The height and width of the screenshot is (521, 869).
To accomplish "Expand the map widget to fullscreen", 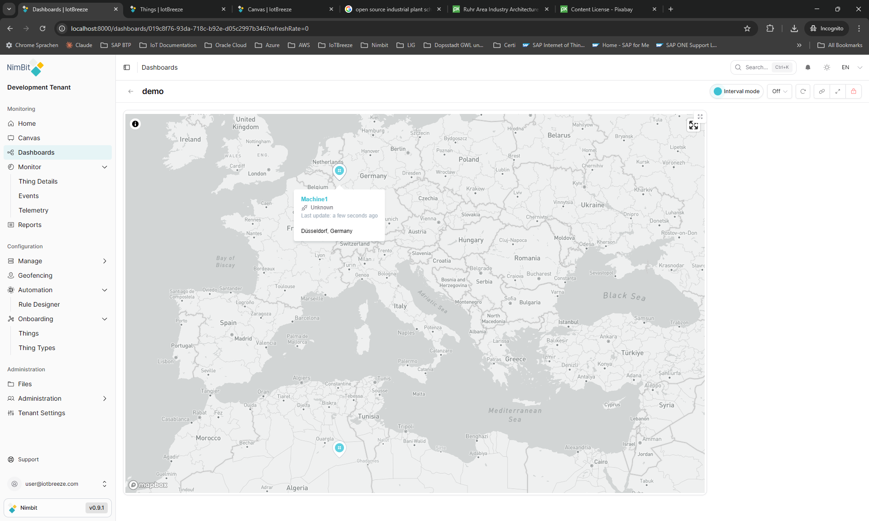I will click(x=693, y=125).
